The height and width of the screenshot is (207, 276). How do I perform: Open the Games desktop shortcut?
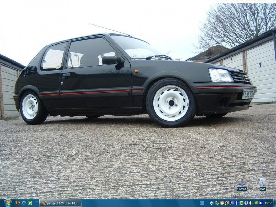pyautogui.click(x=241, y=186)
